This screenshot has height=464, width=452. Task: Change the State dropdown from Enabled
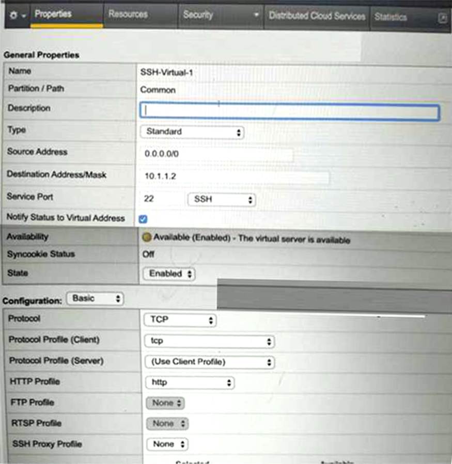(x=169, y=274)
